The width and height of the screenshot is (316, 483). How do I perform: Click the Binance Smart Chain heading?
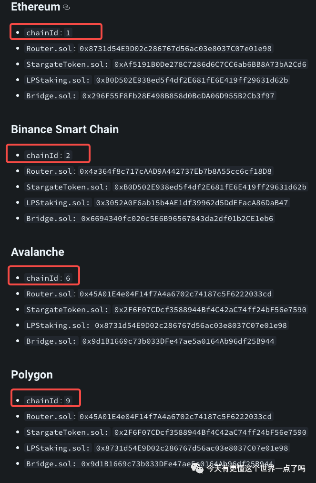(x=65, y=129)
